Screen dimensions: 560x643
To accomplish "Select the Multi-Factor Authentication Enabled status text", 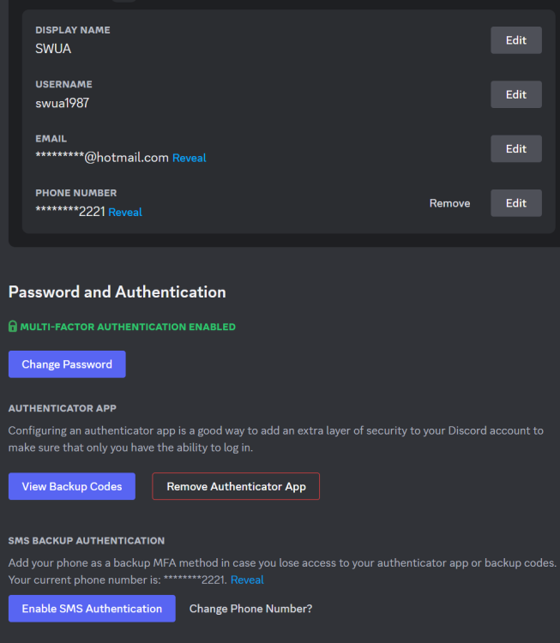I will tap(128, 327).
